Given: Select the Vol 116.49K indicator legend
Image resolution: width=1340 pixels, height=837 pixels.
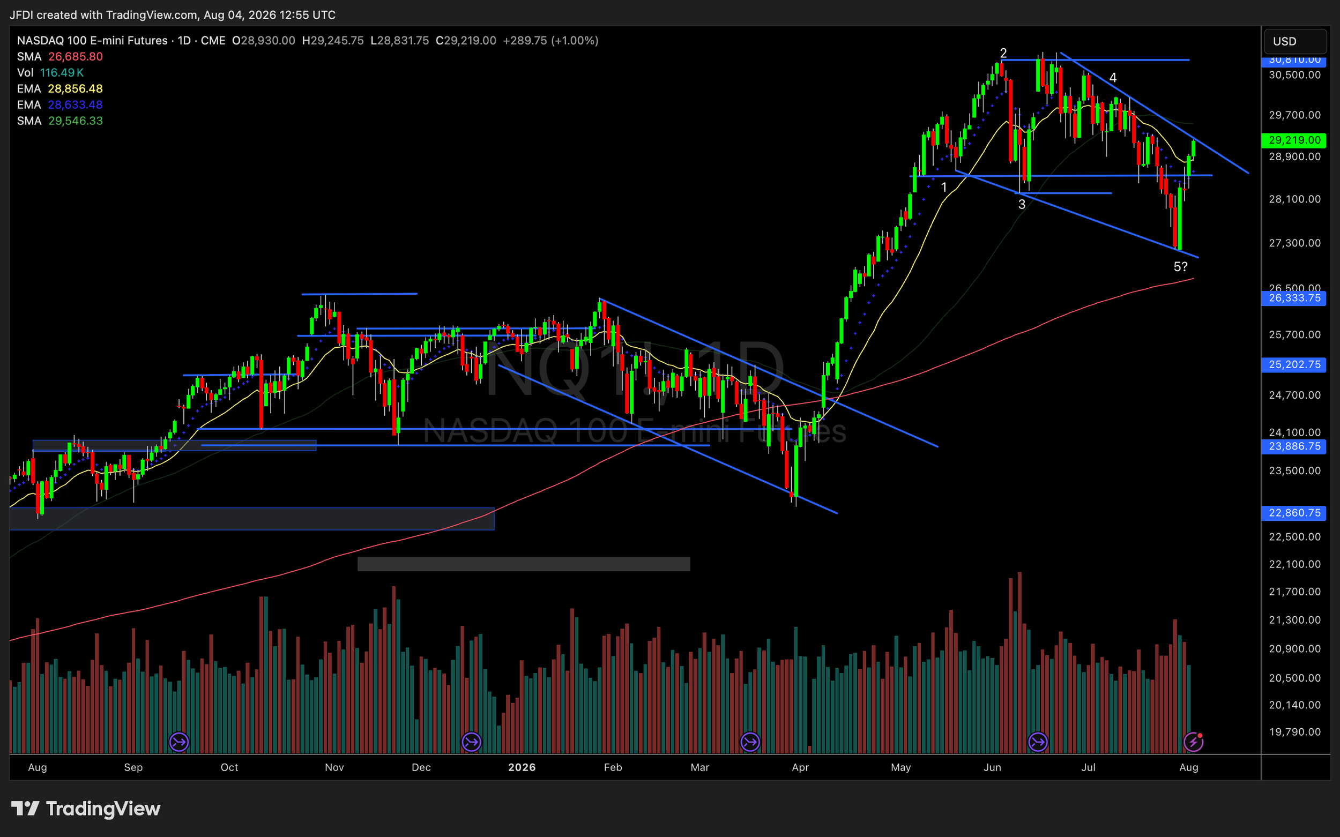Looking at the screenshot, I should point(50,72).
